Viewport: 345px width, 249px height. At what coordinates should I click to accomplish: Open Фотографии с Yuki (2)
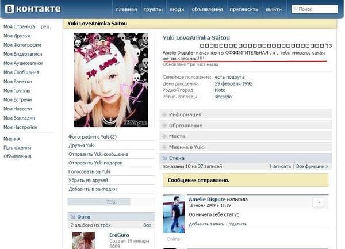point(93,137)
